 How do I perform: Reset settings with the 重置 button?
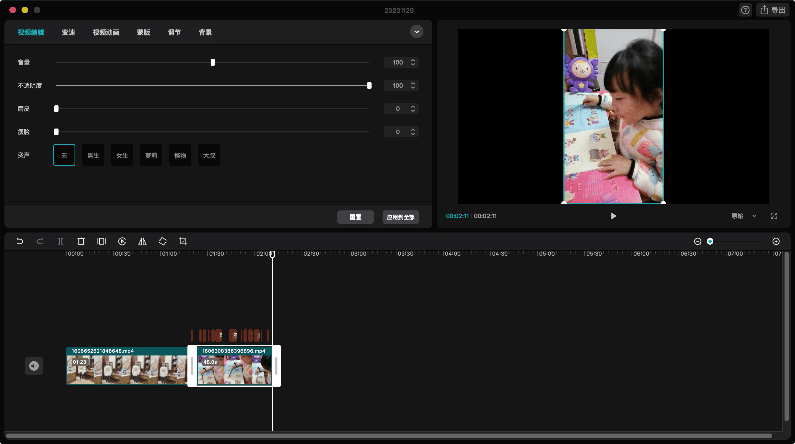(355, 217)
